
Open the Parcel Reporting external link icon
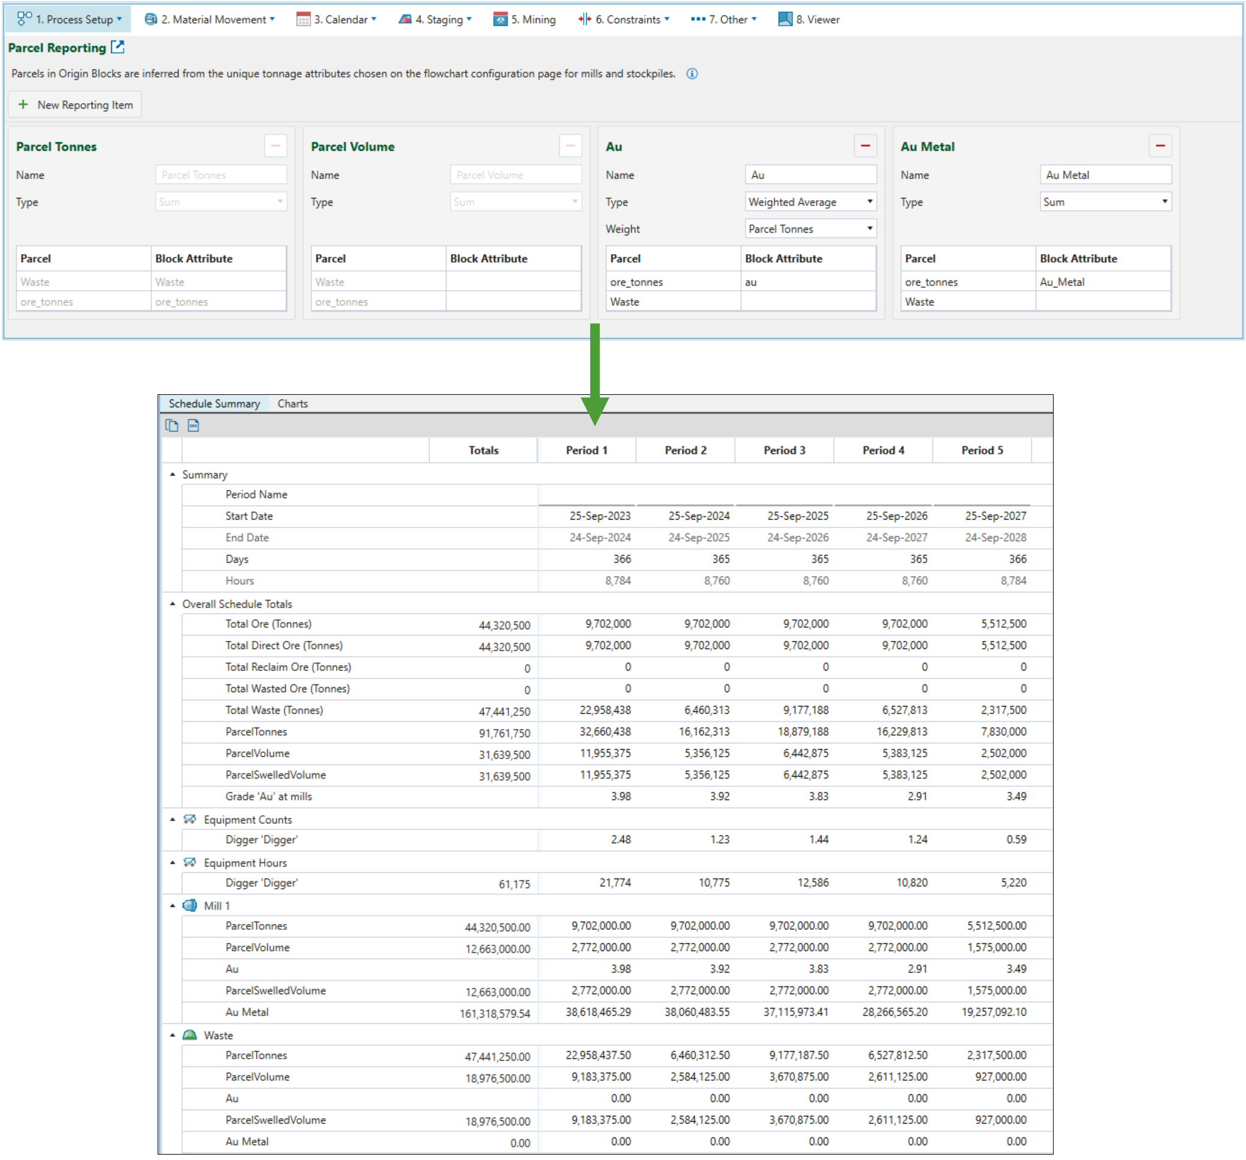pos(117,47)
